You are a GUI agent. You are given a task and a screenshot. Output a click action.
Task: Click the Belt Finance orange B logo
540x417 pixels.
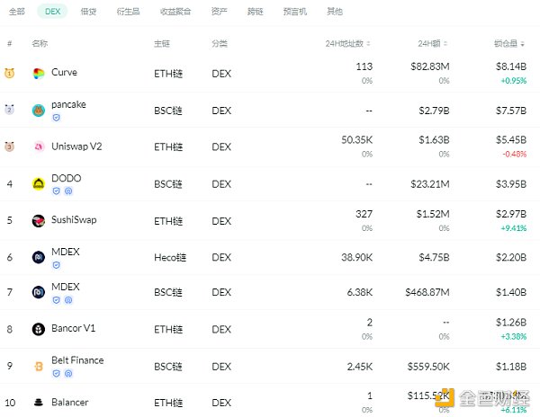tap(38, 366)
